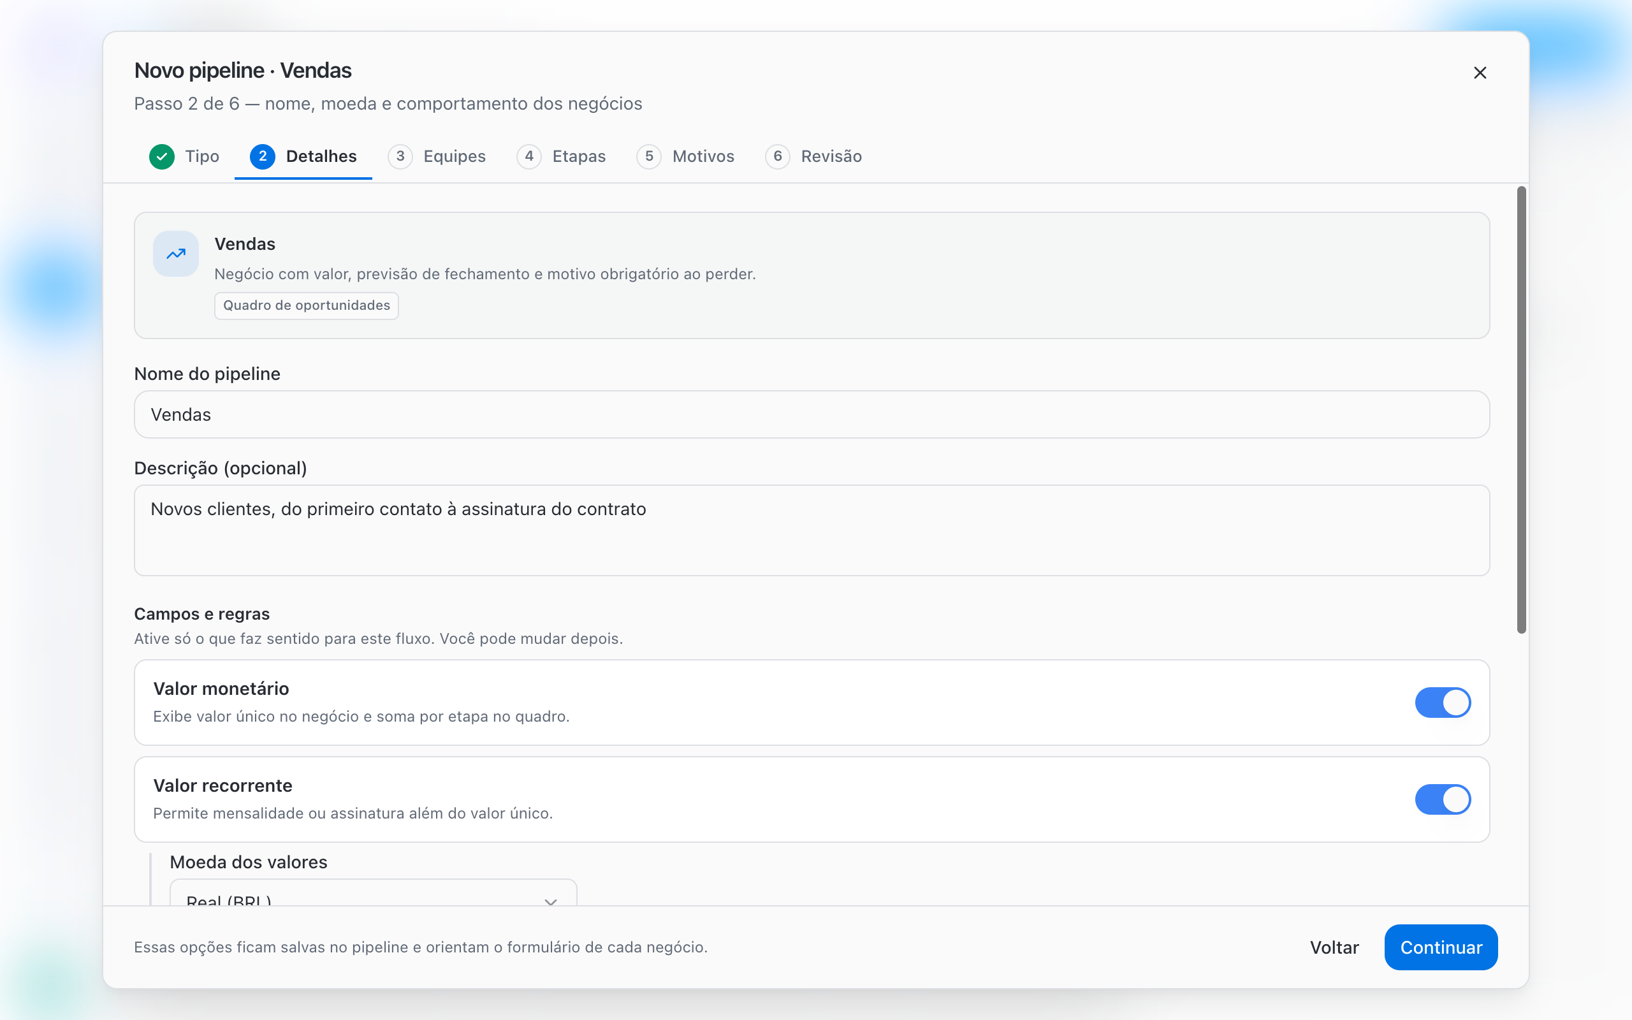Switch to the Equipes tab label
This screenshot has height=1020, width=1632.
(x=455, y=157)
